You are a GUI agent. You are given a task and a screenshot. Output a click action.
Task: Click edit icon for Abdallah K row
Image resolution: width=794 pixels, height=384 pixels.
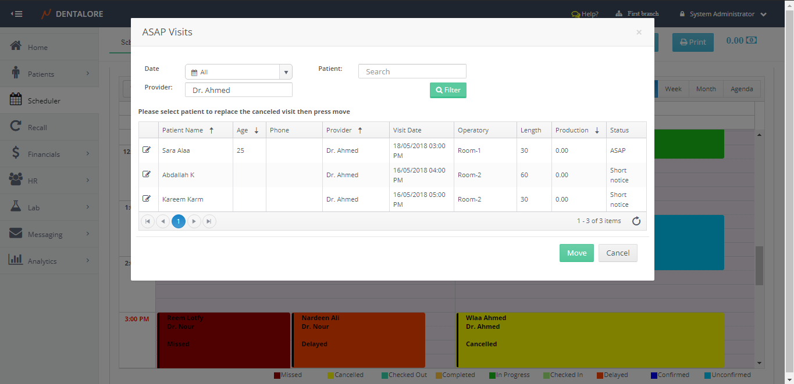pos(147,174)
